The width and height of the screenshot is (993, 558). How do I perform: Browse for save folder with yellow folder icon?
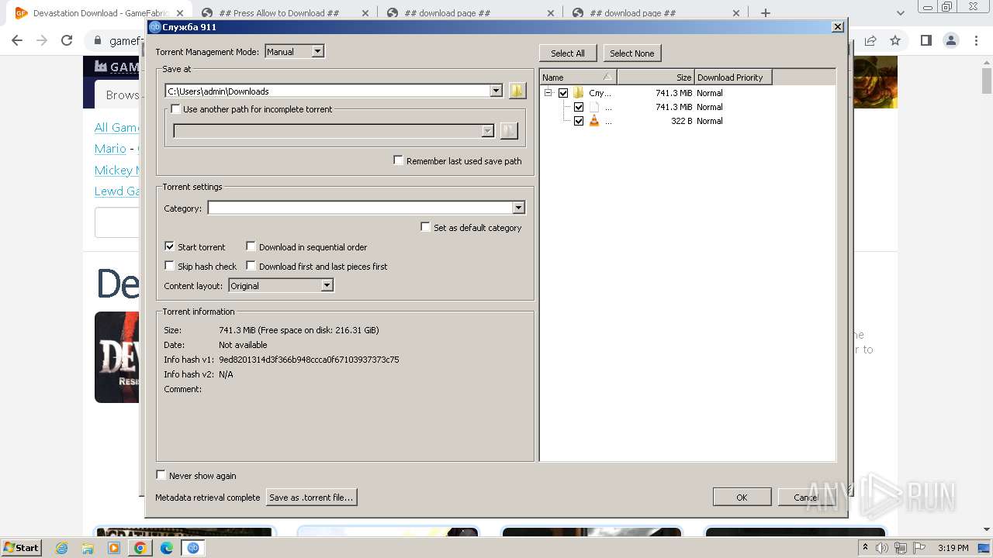[x=517, y=91]
